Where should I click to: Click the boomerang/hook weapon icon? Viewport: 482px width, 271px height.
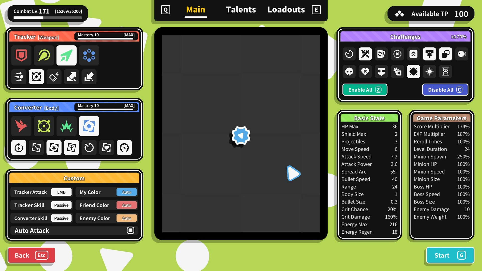(44, 55)
